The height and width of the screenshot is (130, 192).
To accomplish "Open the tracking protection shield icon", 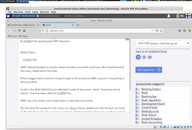I will [x=43, y=31].
